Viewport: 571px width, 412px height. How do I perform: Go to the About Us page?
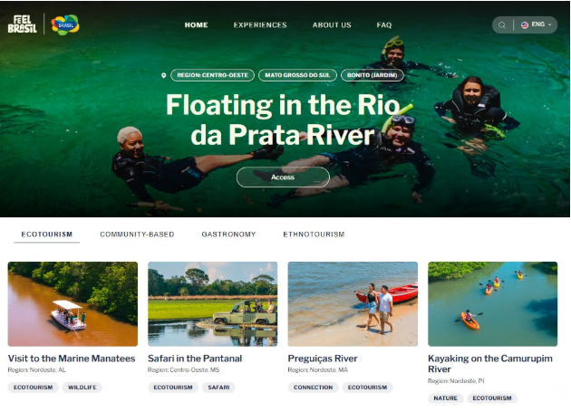[332, 25]
